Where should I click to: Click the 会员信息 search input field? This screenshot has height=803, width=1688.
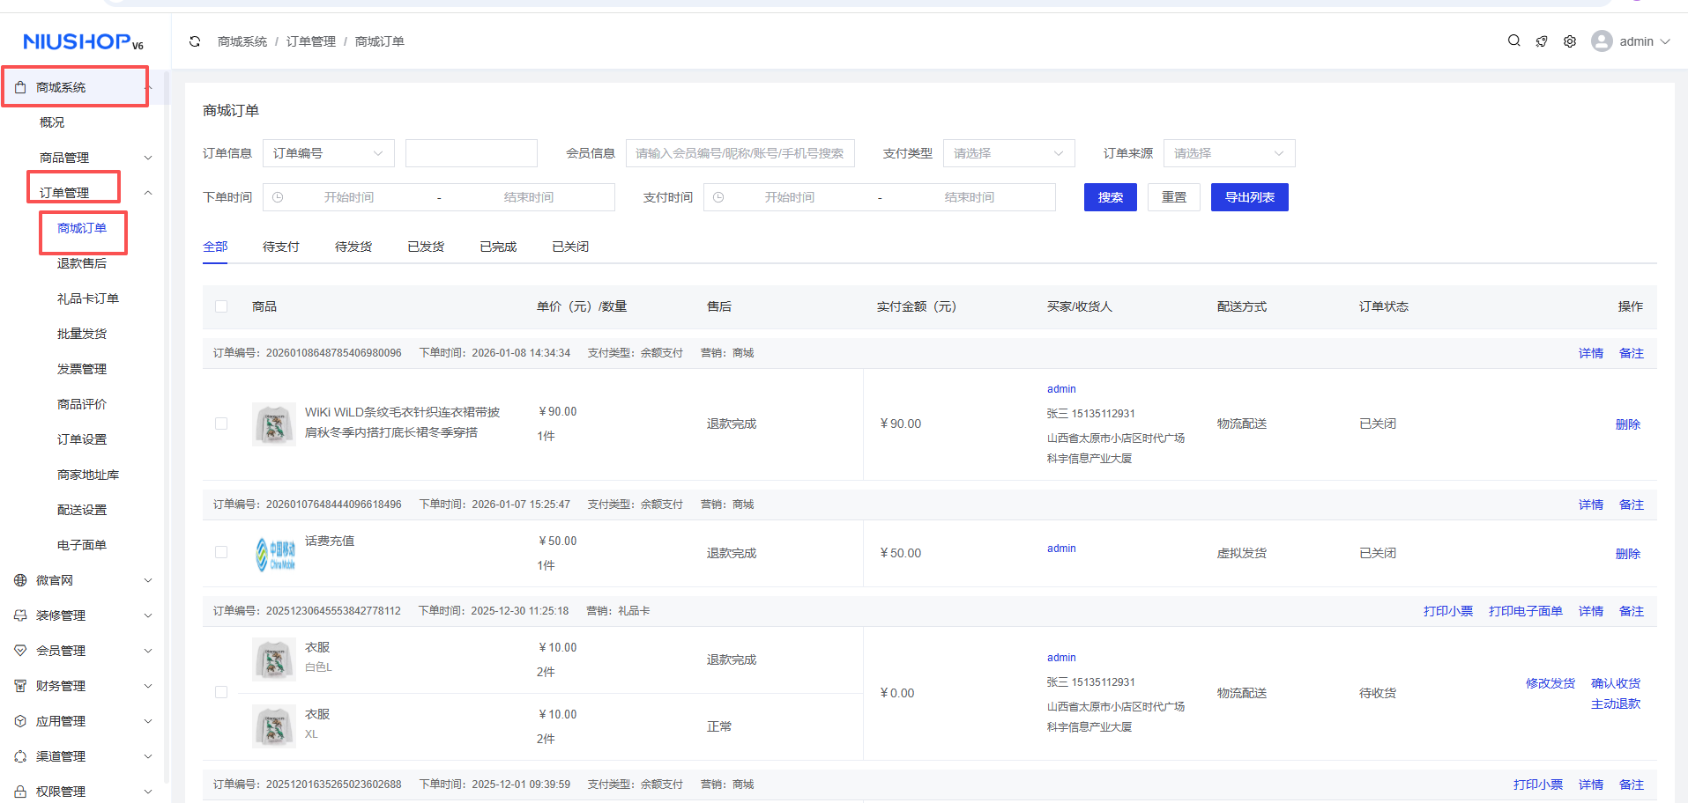click(x=740, y=153)
